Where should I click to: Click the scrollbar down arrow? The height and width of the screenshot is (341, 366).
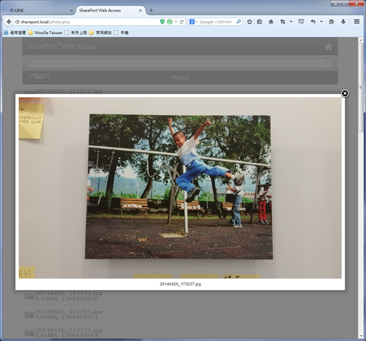tap(361, 336)
